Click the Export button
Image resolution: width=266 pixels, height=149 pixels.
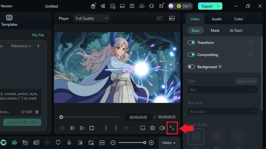click(x=210, y=6)
